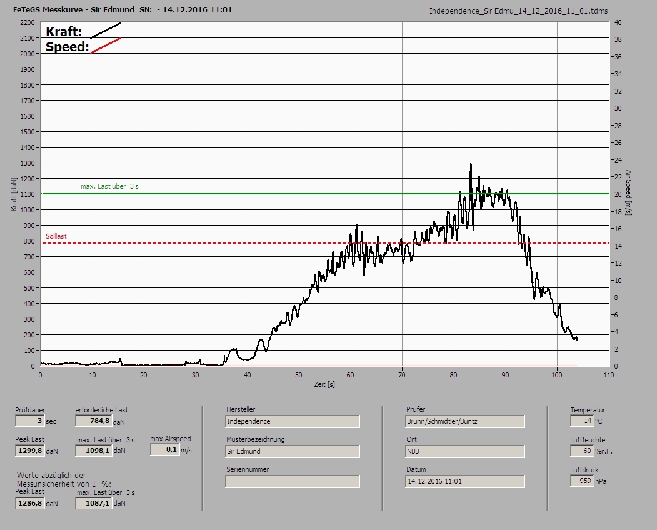Screen dimensions: 657x530
Task: Click the Datum field 14.12.2016 11:01
Action: pyautogui.click(x=465, y=481)
